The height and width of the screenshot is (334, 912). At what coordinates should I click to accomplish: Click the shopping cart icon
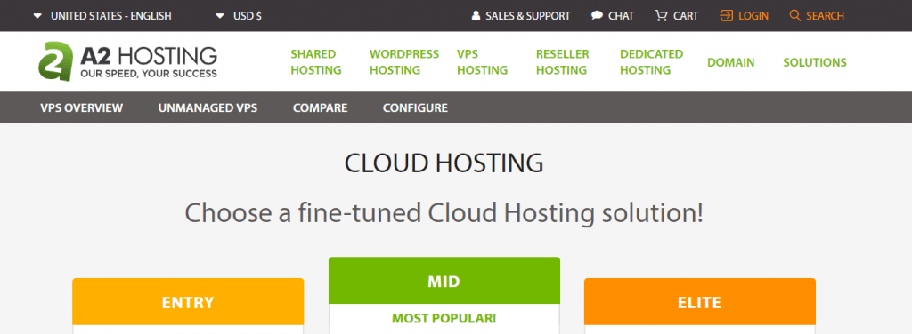[x=662, y=16]
